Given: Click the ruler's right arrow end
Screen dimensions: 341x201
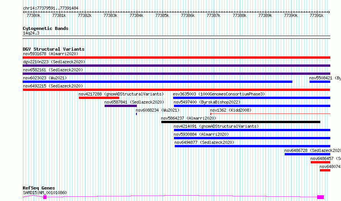Looking at the screenshot, I should [x=329, y=12].
